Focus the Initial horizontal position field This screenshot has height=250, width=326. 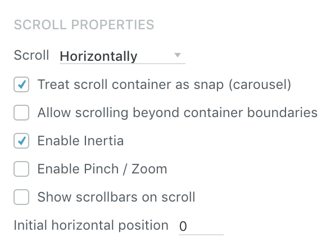201,227
